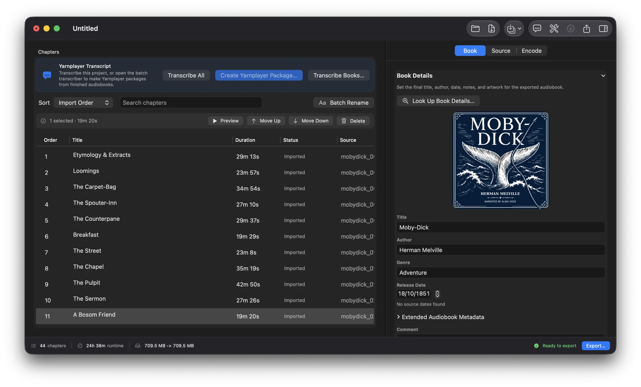
Task: Click the green Ready to export checkmark
Action: 536,346
